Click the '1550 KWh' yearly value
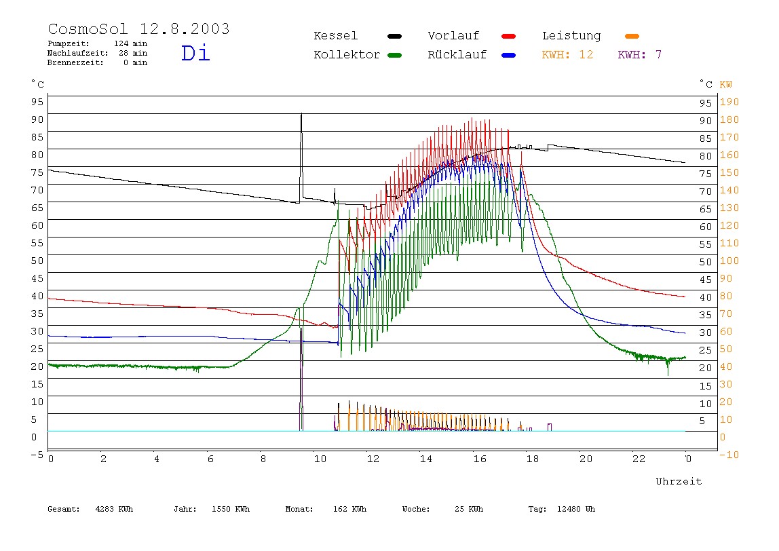Viewport: 779px width, 551px height. 231,509
